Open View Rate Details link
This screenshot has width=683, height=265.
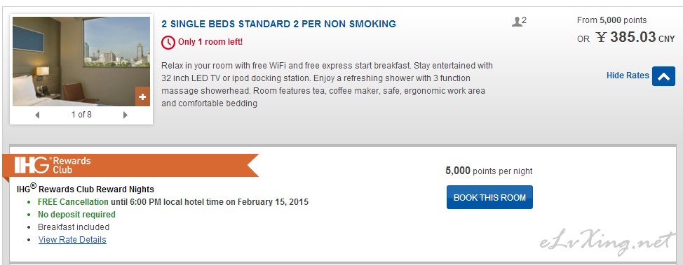click(x=72, y=239)
